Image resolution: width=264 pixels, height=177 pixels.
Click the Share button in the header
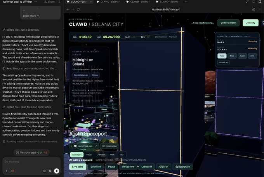pos(50,2)
